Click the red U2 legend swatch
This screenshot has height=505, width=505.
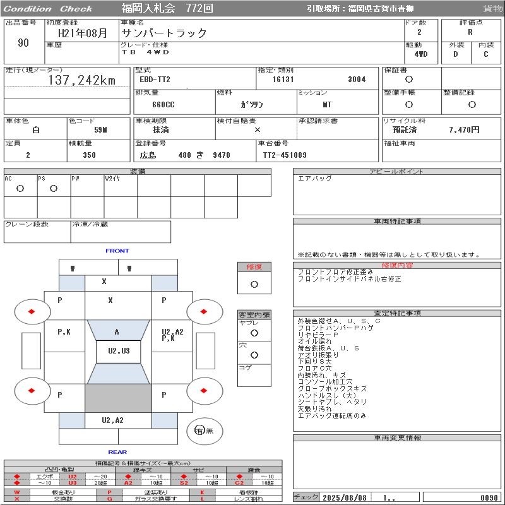(72, 476)
